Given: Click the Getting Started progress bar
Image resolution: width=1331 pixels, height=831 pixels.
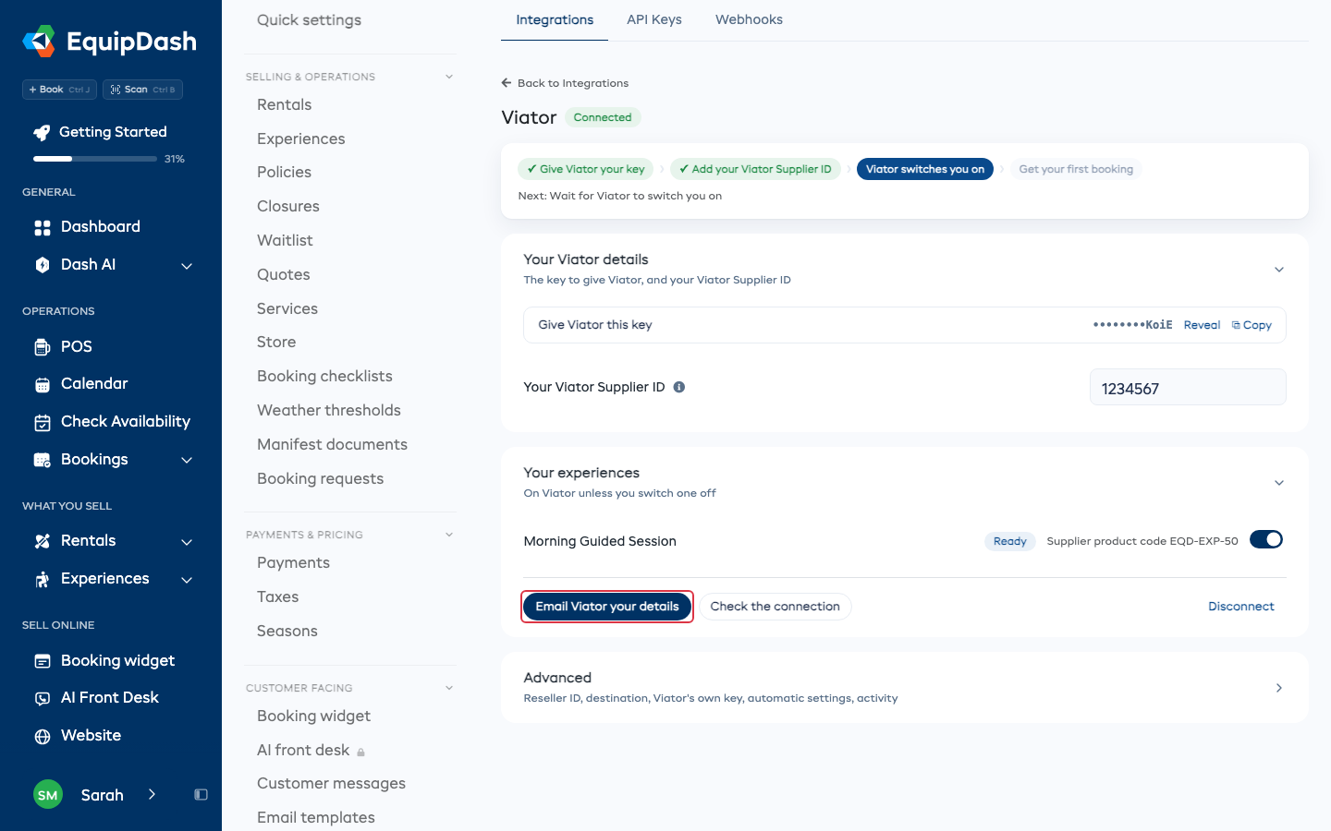Looking at the screenshot, I should click(95, 159).
